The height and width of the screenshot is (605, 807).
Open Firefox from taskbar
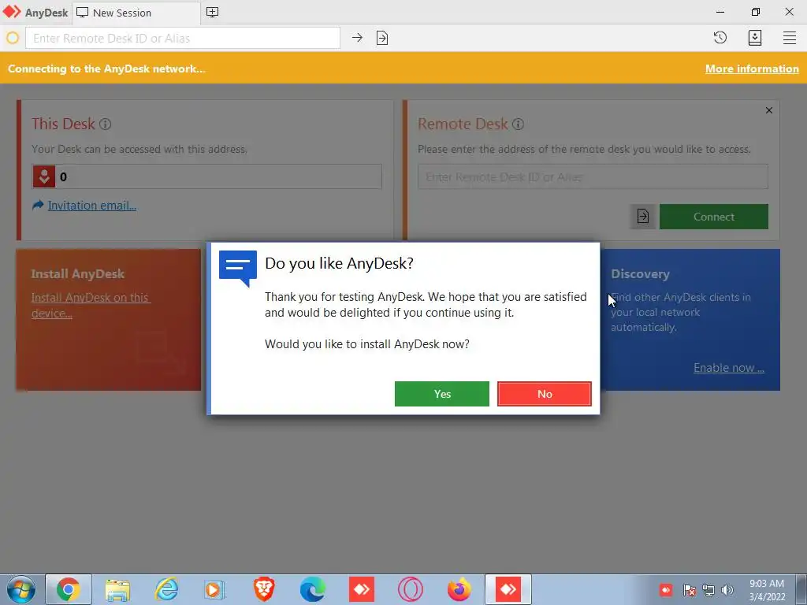(x=459, y=589)
